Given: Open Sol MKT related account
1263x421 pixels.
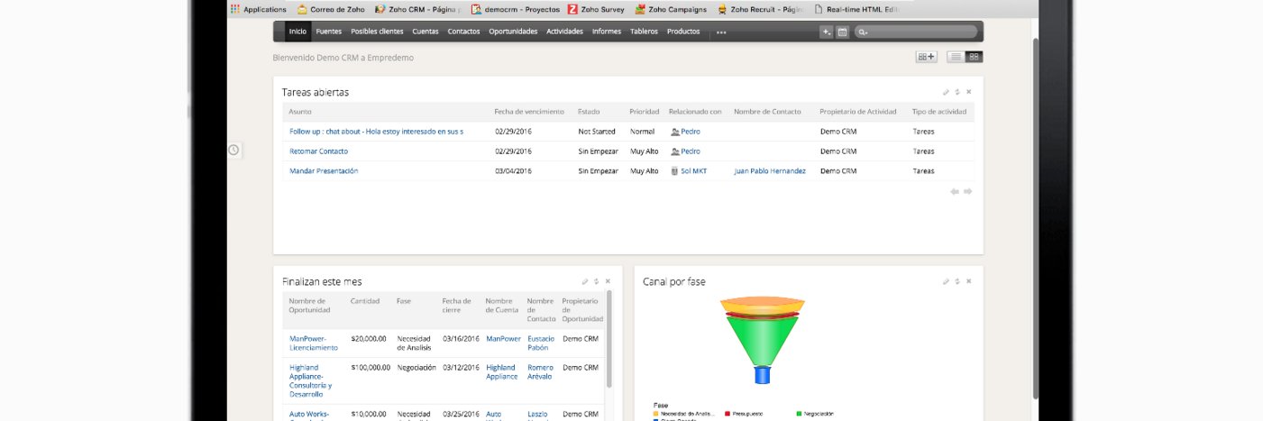Looking at the screenshot, I should tap(693, 171).
